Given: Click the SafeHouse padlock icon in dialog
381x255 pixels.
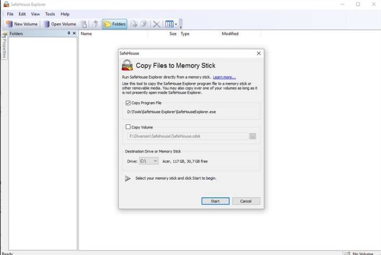Looking at the screenshot, I should 127,65.
